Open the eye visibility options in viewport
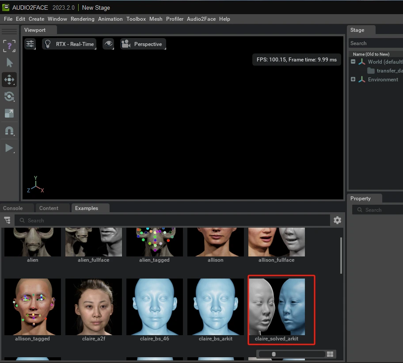403x363 pixels. point(108,44)
